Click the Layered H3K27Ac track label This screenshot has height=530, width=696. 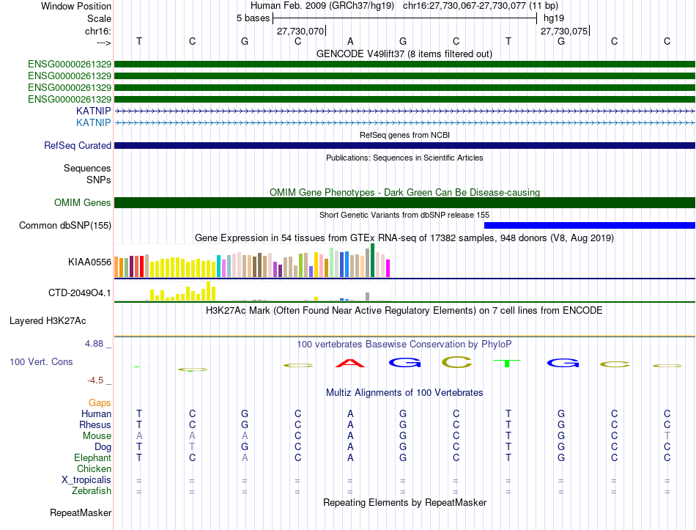(48, 321)
